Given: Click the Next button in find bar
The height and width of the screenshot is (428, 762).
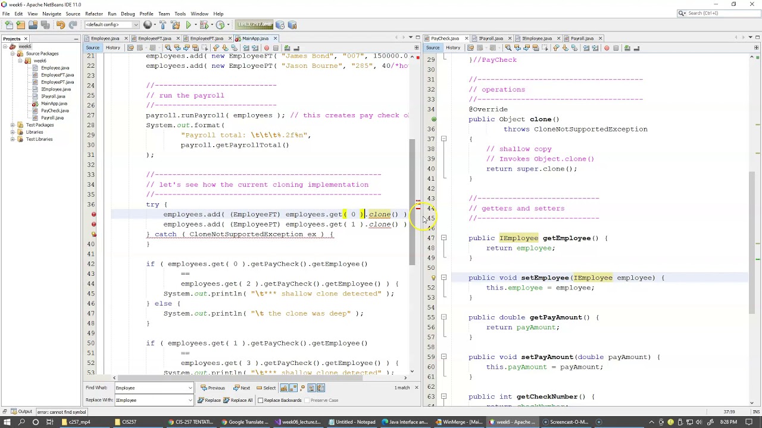Looking at the screenshot, I should pyautogui.click(x=242, y=388).
